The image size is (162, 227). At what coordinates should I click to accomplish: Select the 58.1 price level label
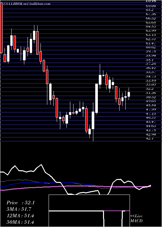150,60
